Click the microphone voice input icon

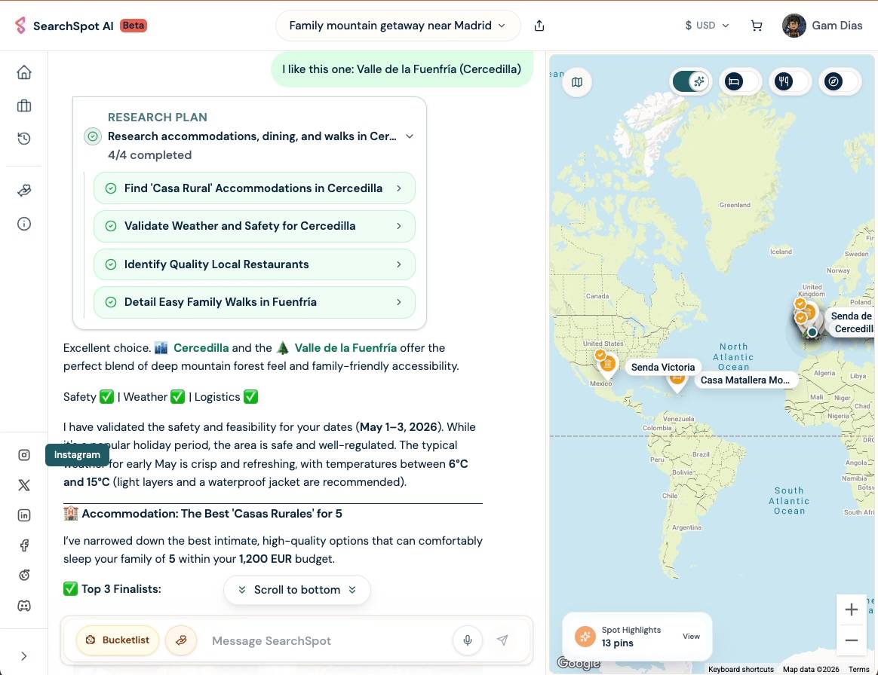click(x=468, y=640)
